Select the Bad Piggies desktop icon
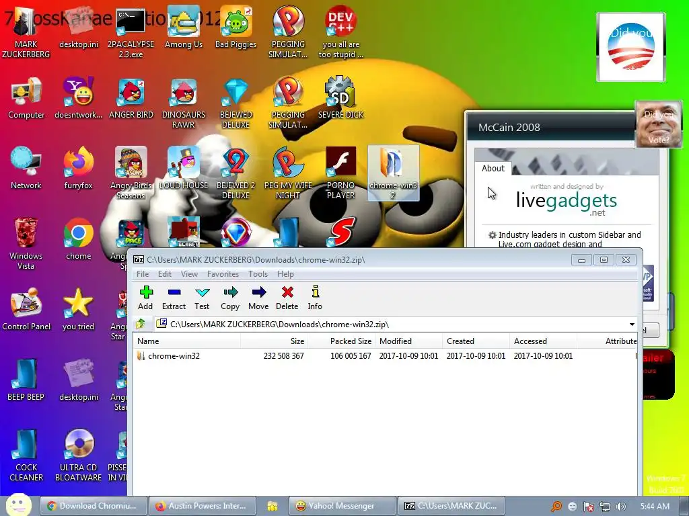 coord(235,28)
